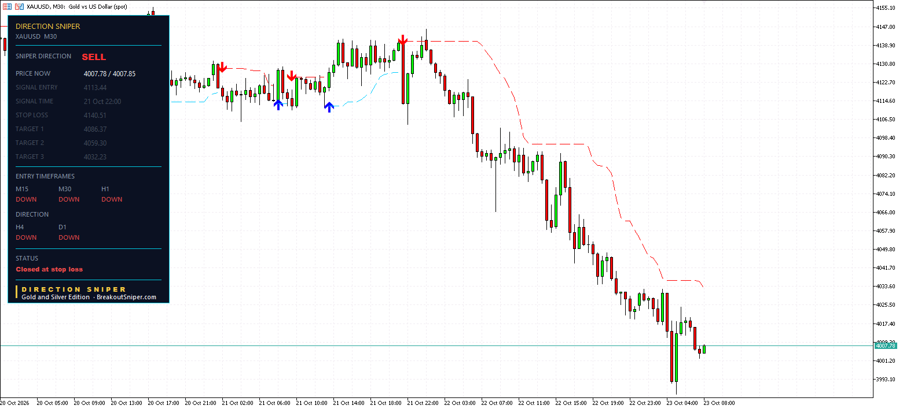Screen dimensions: 903x409
Task: Click the 23 Oct 08:00 label on time axis
Action: pyautogui.click(x=720, y=403)
